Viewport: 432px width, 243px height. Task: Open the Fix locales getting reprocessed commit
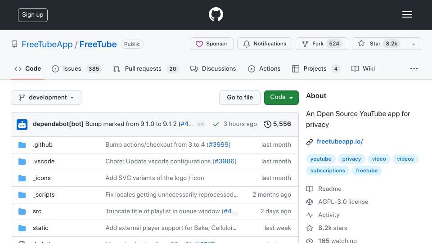(171, 194)
